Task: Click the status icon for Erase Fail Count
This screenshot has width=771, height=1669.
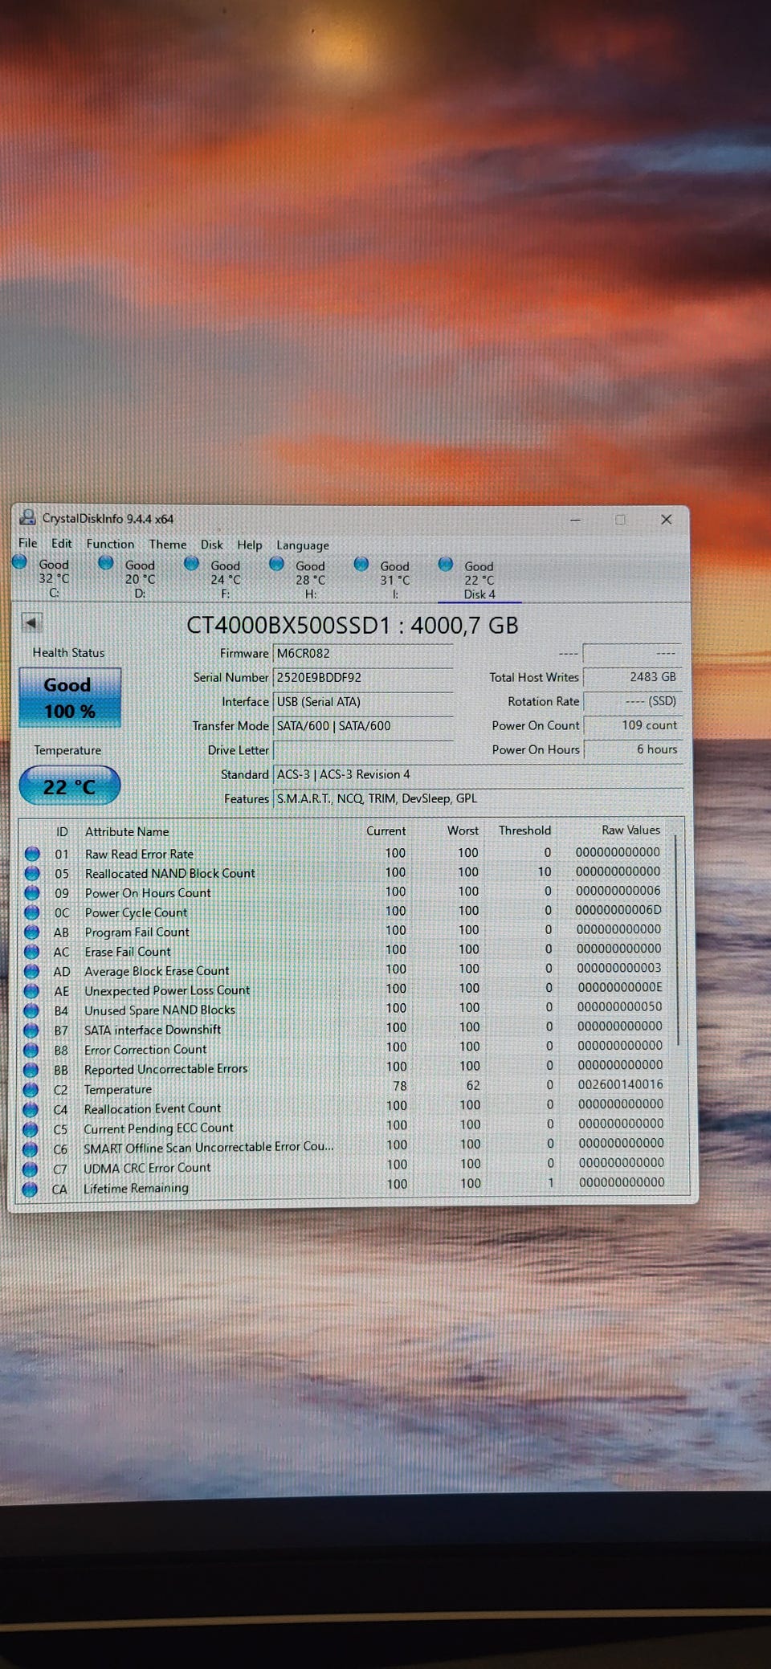Action: 32,952
